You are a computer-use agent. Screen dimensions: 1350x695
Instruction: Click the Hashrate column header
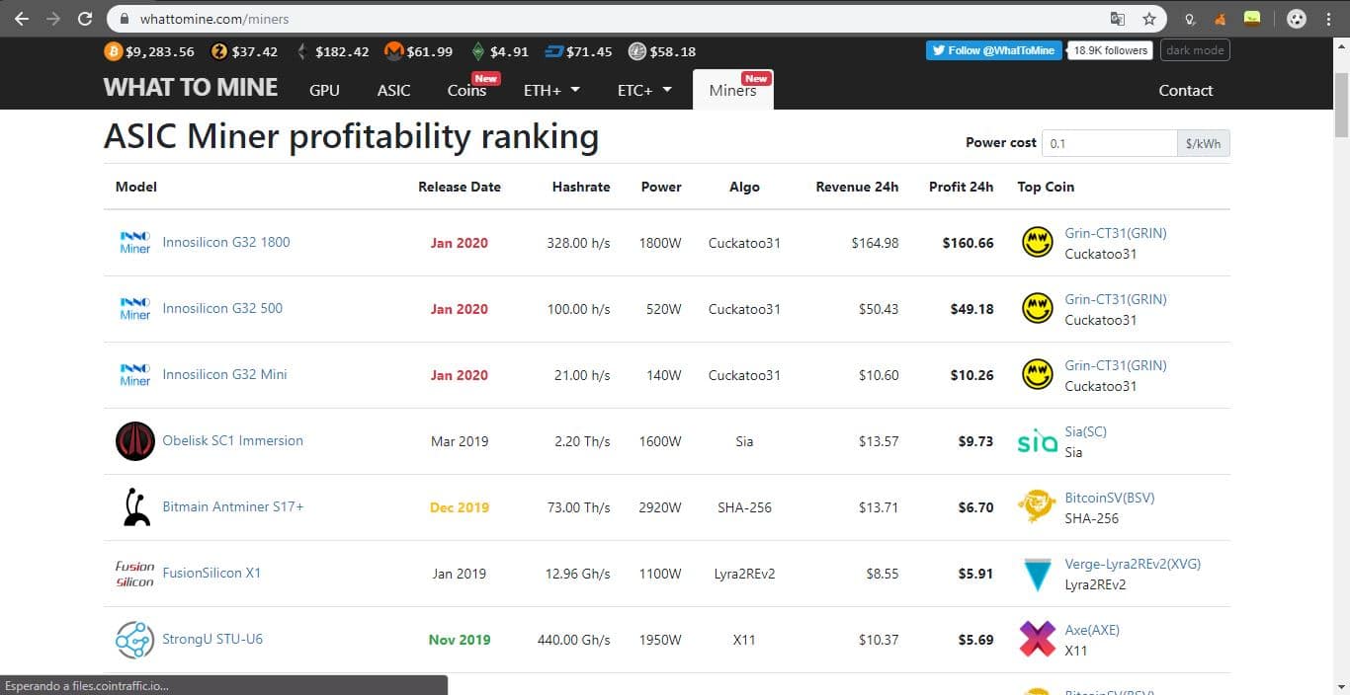(x=581, y=187)
